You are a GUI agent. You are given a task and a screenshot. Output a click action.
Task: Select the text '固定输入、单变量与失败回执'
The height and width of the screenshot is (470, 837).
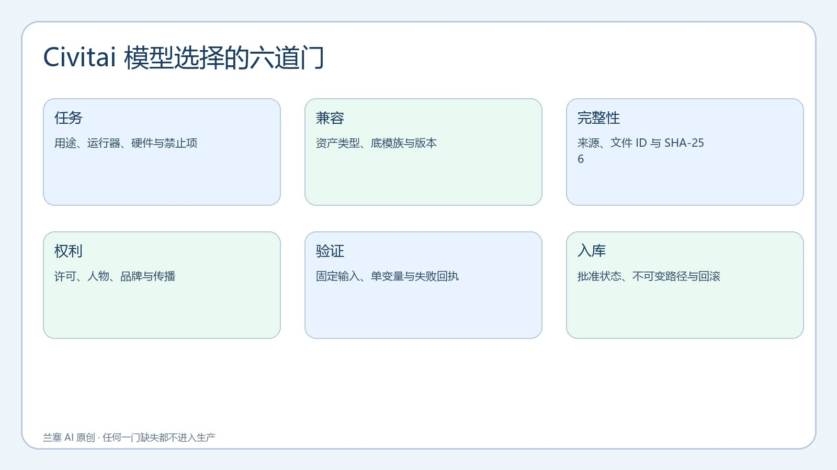(387, 276)
